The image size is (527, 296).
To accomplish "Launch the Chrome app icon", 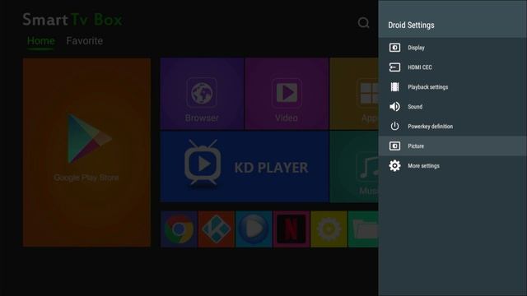I will pos(179,229).
